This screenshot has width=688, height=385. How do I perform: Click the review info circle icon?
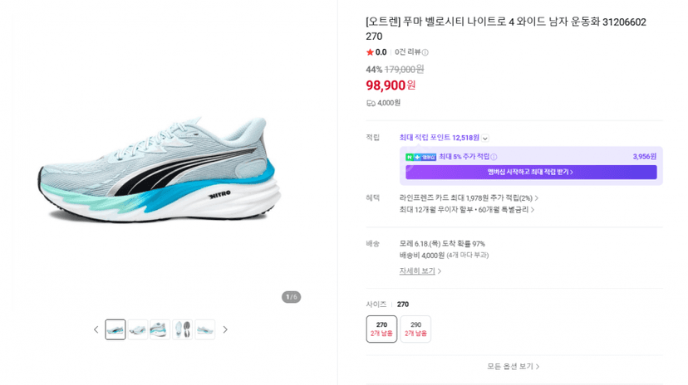425,52
